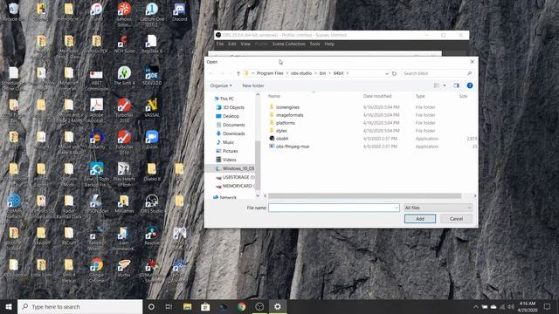Open the View menu in OBS window
This screenshot has height=314, width=559.
(245, 44)
